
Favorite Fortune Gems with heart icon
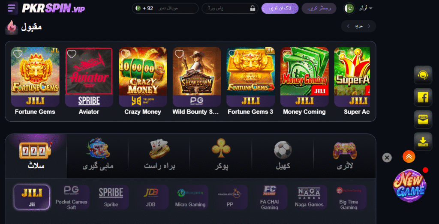click(x=18, y=54)
